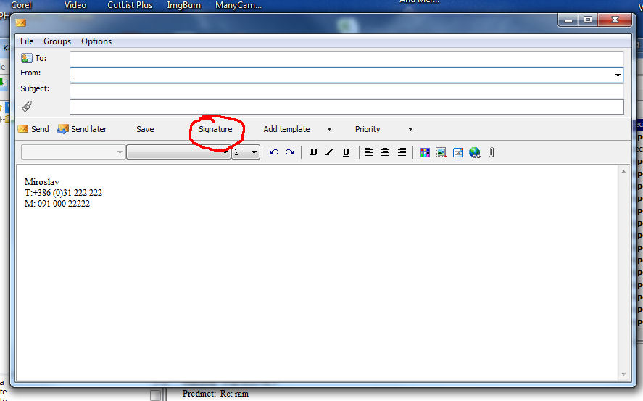Click the redo arrow icon
This screenshot has height=401, width=643.
coord(290,152)
